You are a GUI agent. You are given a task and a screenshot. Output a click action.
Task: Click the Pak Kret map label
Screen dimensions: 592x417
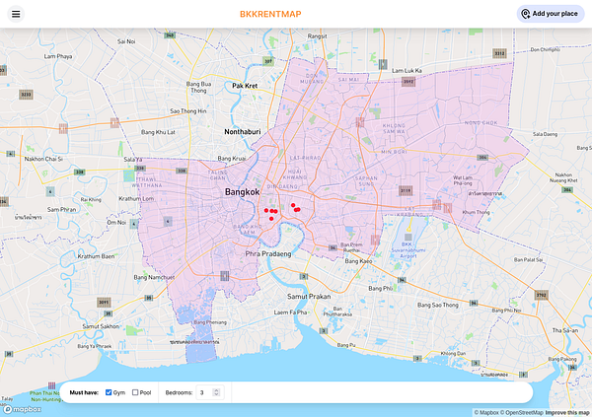245,86
